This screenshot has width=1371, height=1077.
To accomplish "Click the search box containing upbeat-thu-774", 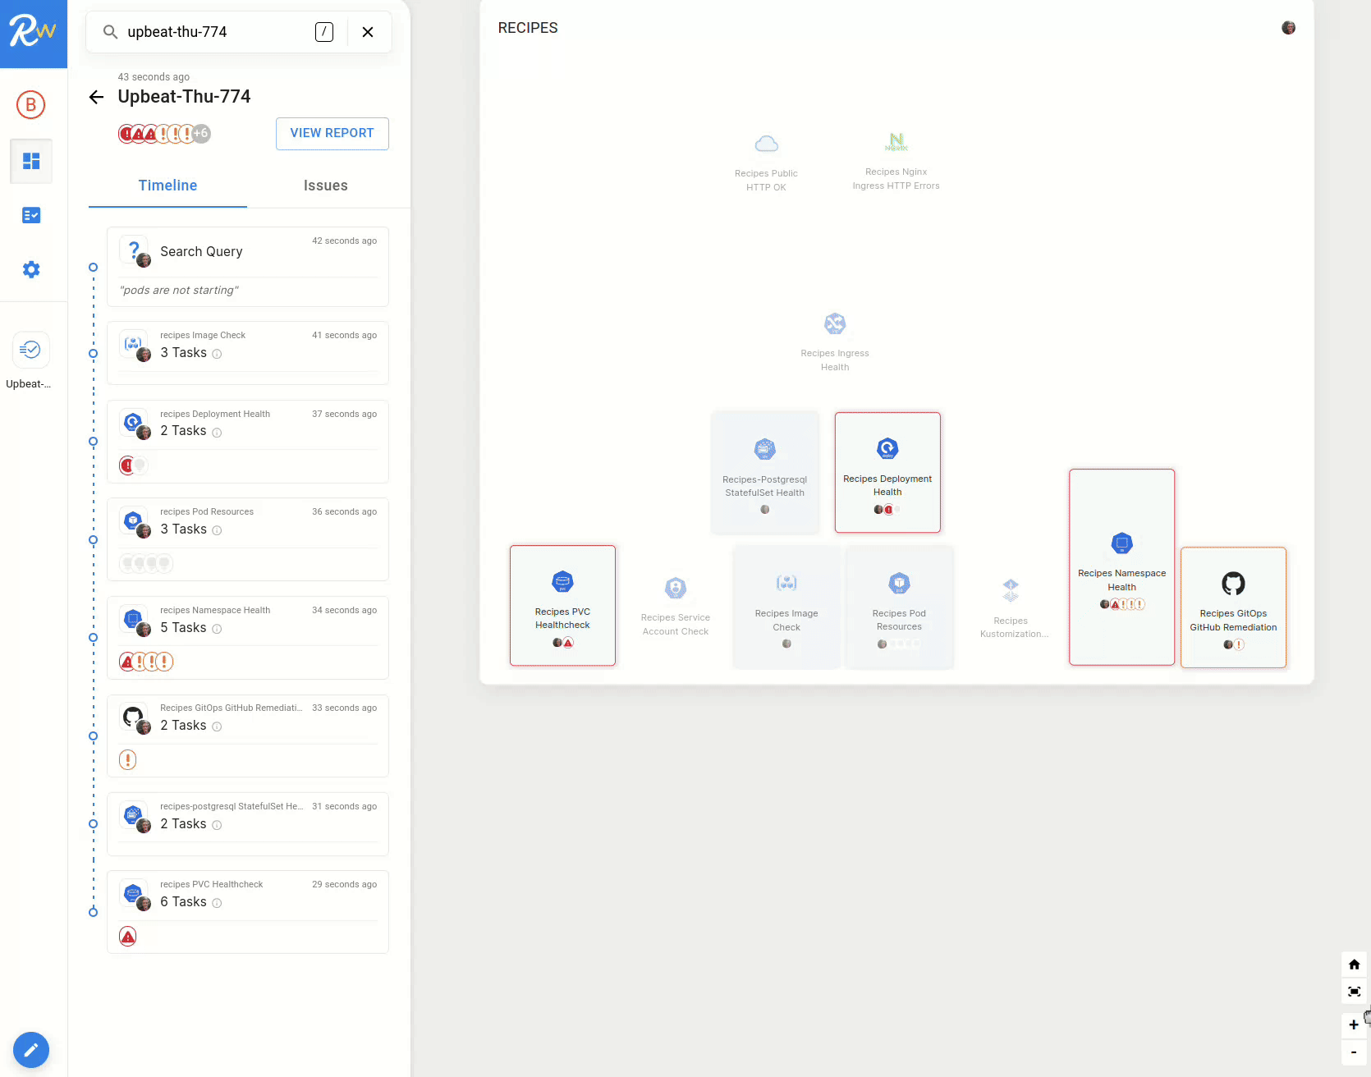I will pyautogui.click(x=213, y=32).
